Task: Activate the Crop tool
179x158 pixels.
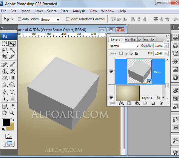Action: 4,57
